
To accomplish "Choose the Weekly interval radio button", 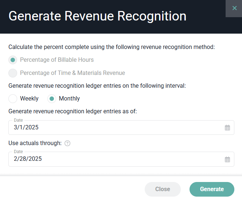I will pyautogui.click(x=13, y=99).
